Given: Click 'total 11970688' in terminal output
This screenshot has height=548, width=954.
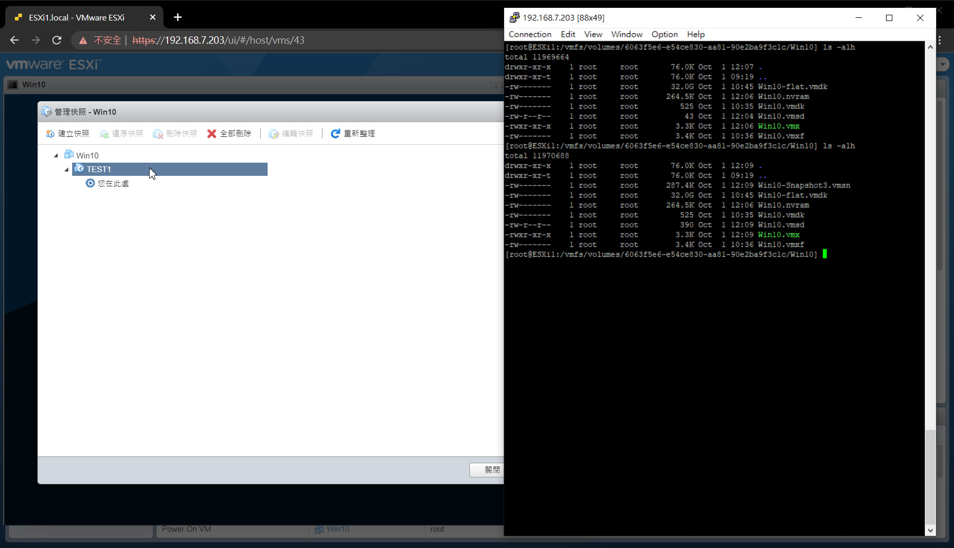Looking at the screenshot, I should 537,156.
